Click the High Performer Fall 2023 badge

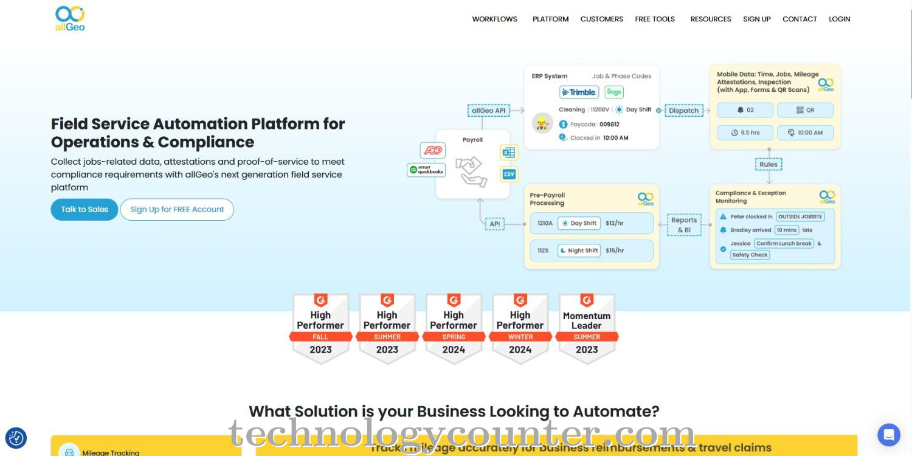(320, 328)
